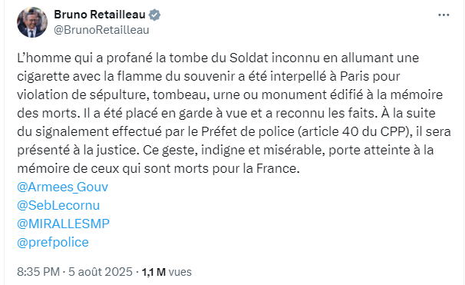This screenshot has width=465, height=285.
Task: Click the date 5 août 2025
Action: [101, 272]
